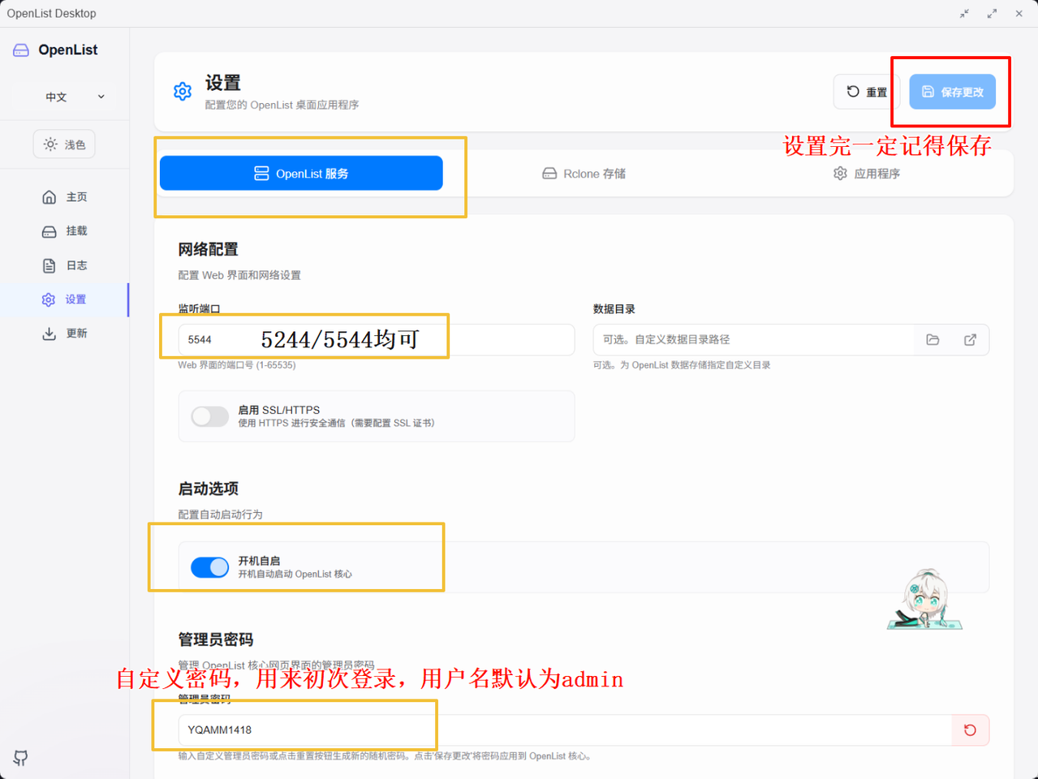Click the folder browse icon for 数据目录

pyautogui.click(x=932, y=339)
